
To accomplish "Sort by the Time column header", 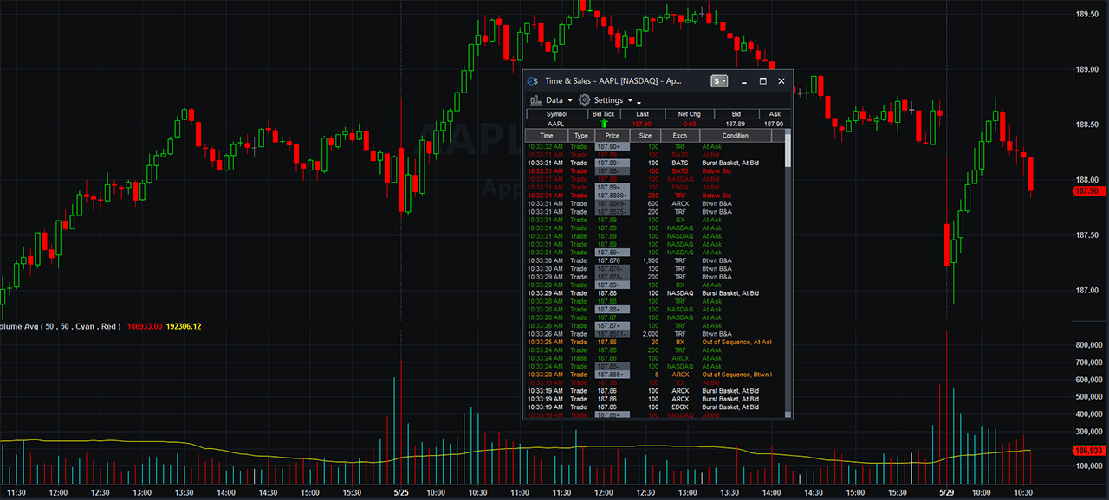I will (x=547, y=136).
